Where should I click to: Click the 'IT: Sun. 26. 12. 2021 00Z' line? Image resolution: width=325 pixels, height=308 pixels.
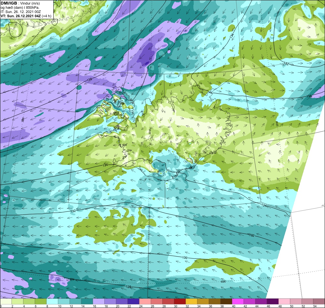pos(20,12)
